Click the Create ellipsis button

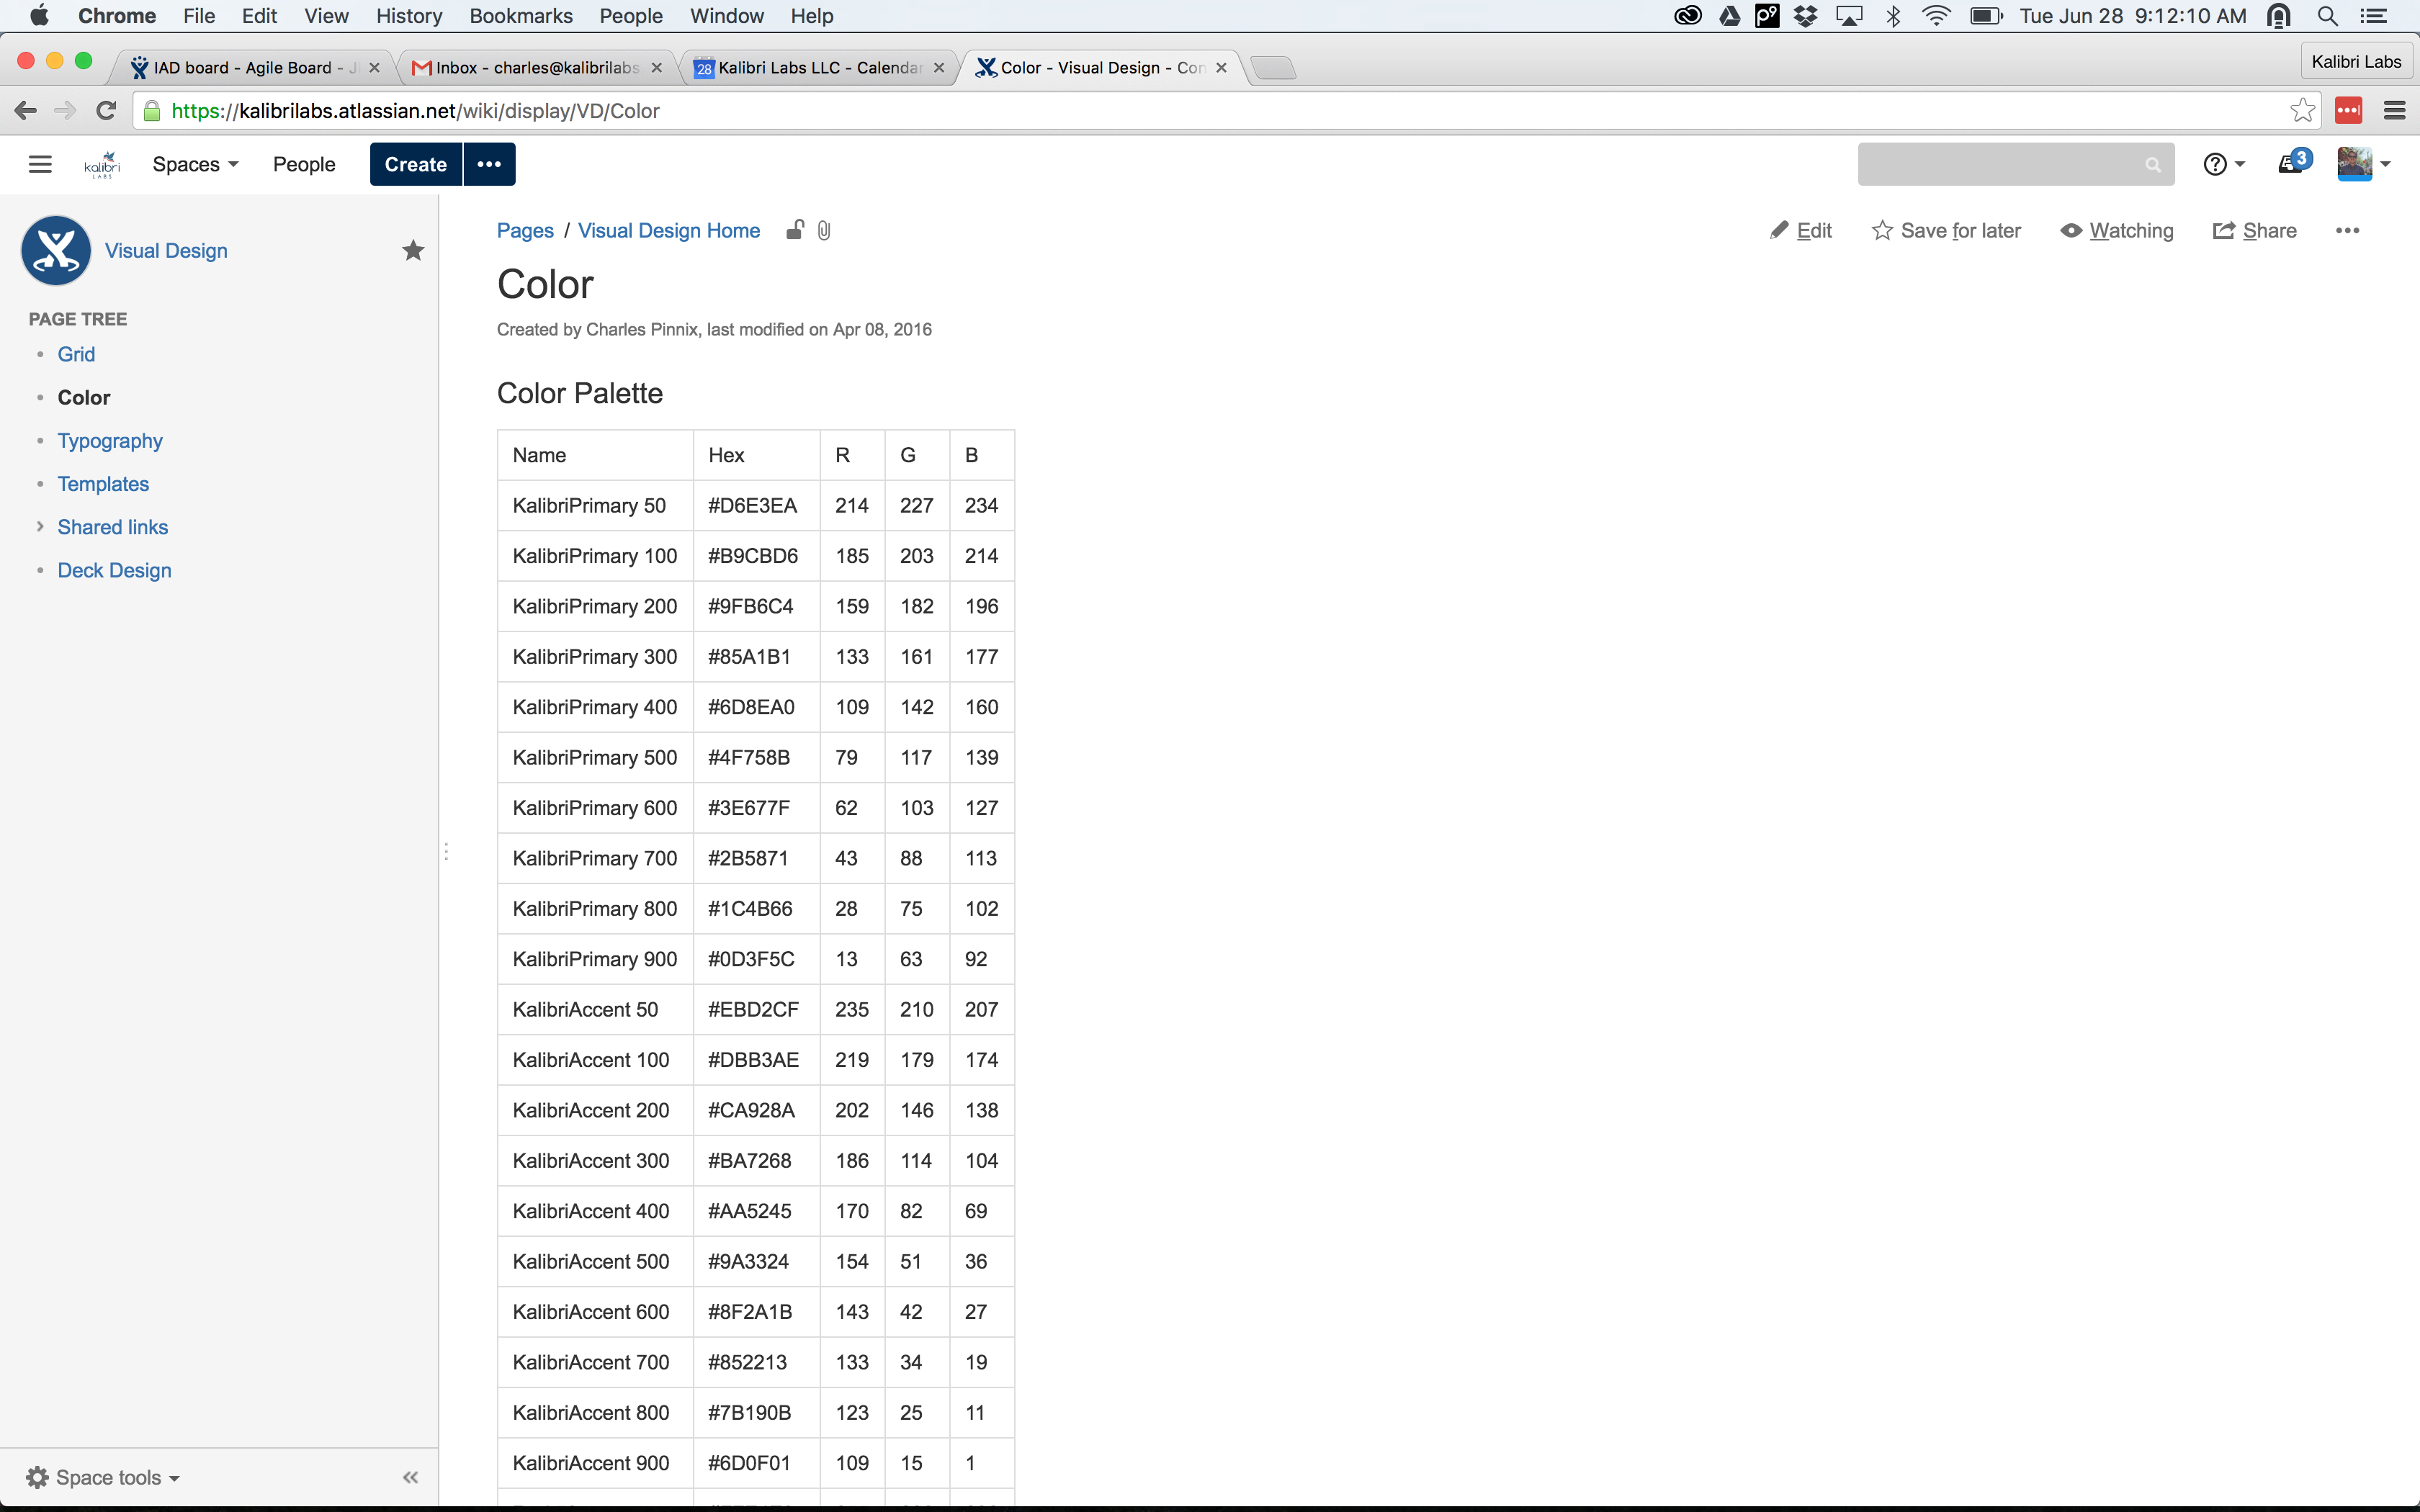(489, 164)
